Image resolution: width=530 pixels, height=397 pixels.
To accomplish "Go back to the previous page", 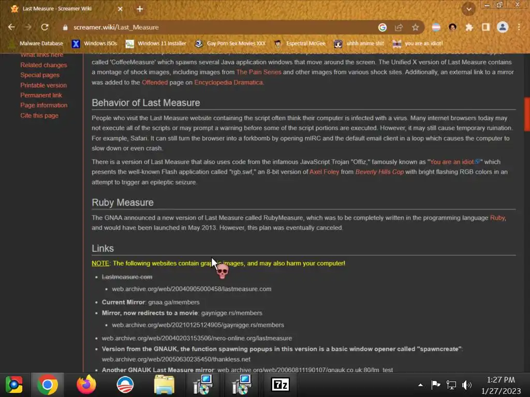I will click(x=11, y=27).
